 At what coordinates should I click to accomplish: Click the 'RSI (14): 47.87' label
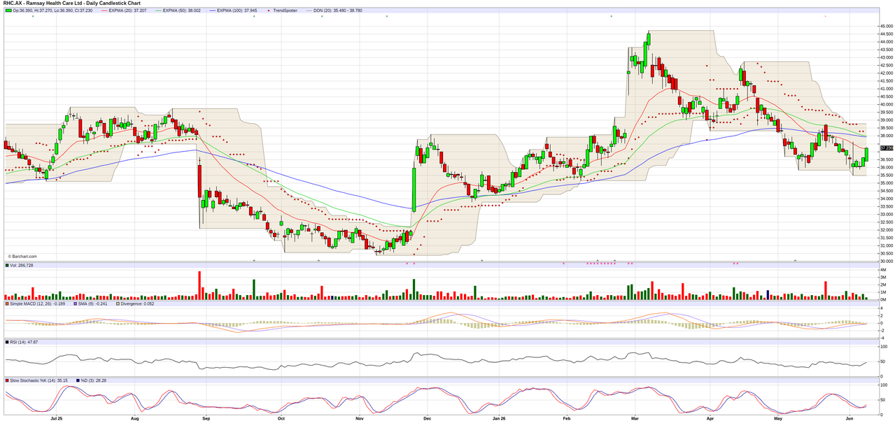(x=23, y=342)
